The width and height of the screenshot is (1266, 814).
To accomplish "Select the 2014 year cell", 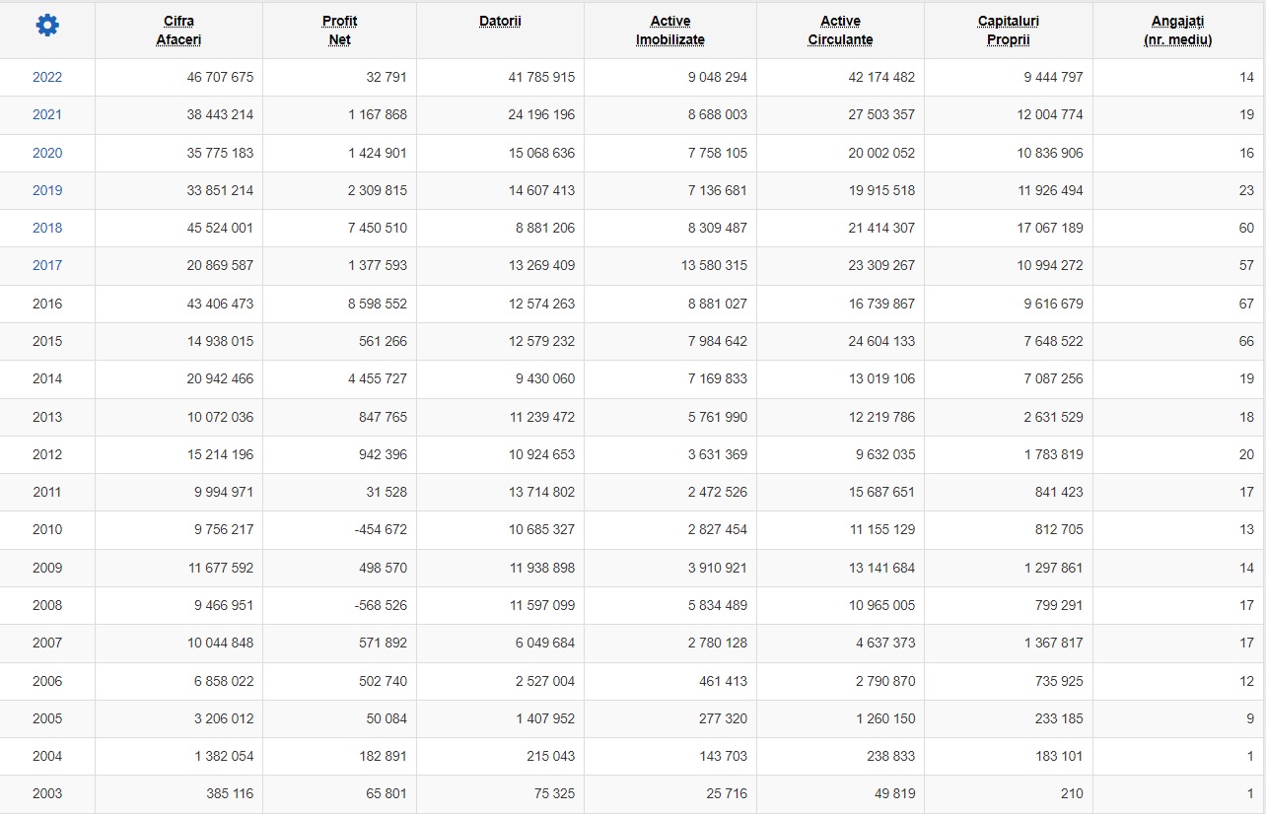I will coord(47,378).
